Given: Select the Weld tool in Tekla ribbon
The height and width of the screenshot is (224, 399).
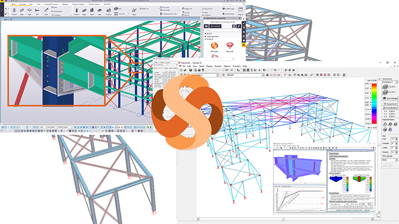Looking at the screenshot, I should pos(46,11).
